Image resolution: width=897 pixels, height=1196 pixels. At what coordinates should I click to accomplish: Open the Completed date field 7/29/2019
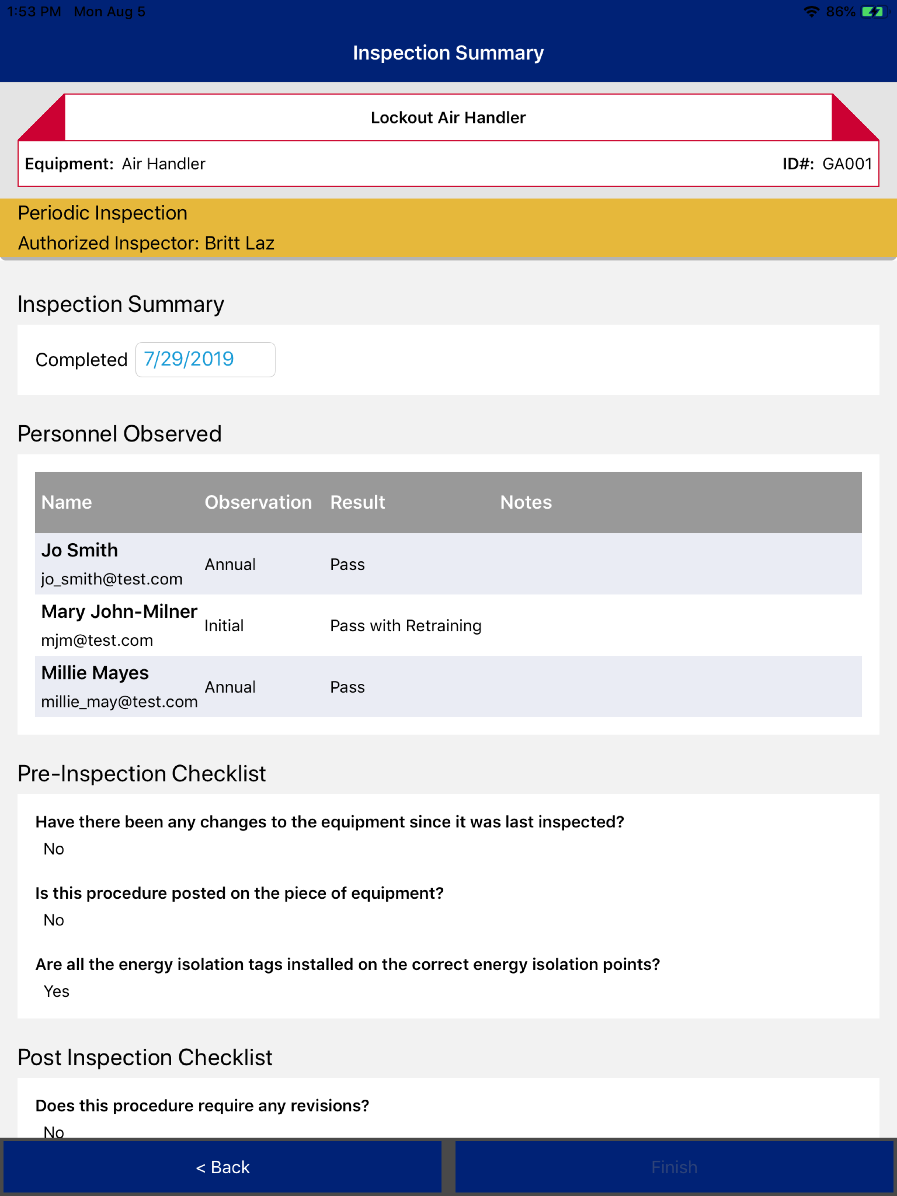(x=205, y=359)
